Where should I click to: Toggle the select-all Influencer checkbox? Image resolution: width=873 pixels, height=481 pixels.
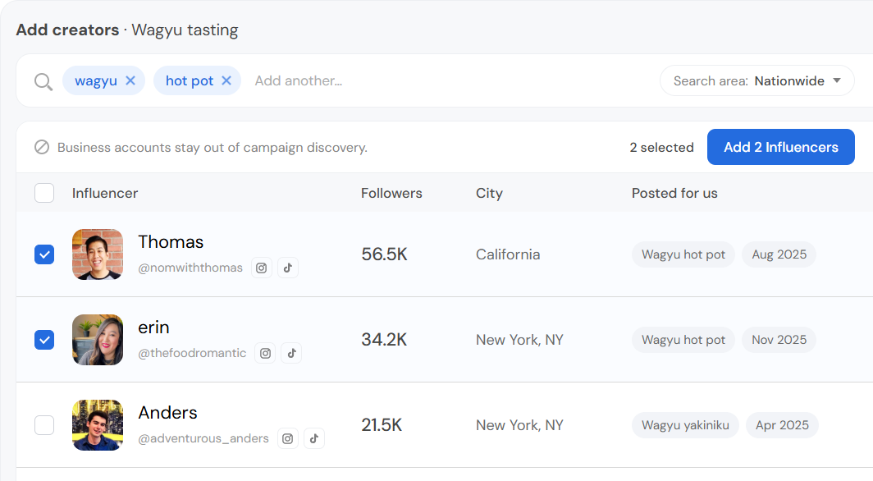44,193
